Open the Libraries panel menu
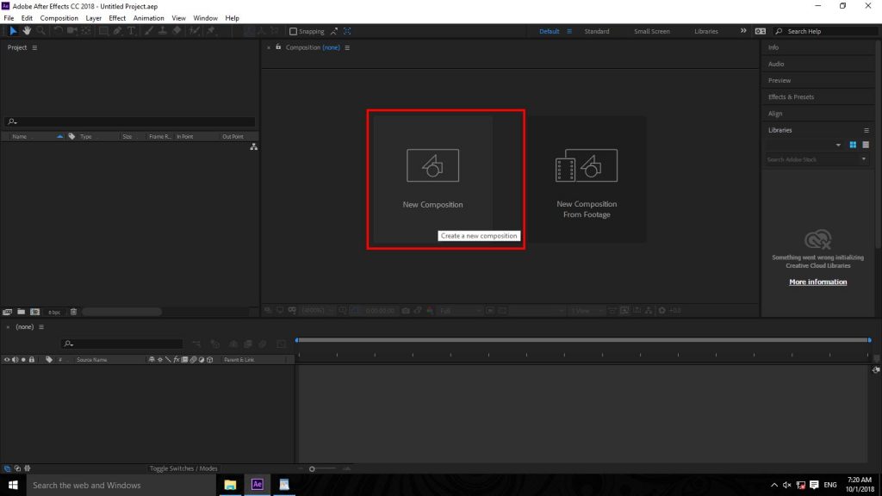The image size is (882, 496). click(866, 131)
